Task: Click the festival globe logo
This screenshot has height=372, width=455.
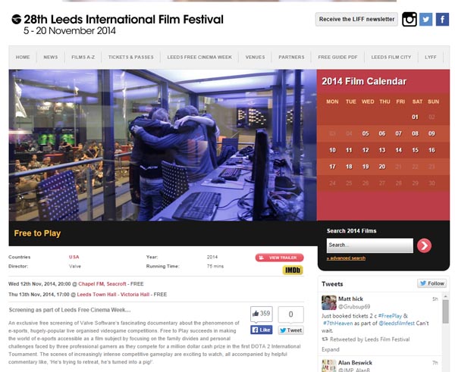Action: pos(16,19)
